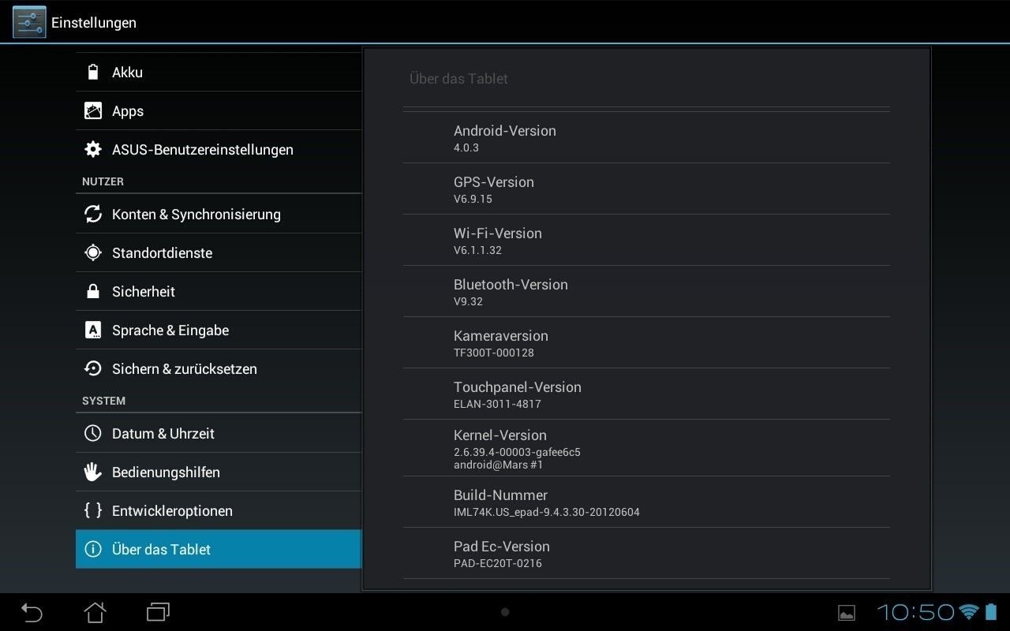Image resolution: width=1010 pixels, height=631 pixels.
Task: Tap the 10:50 clock in system bar
Action: 916,612
